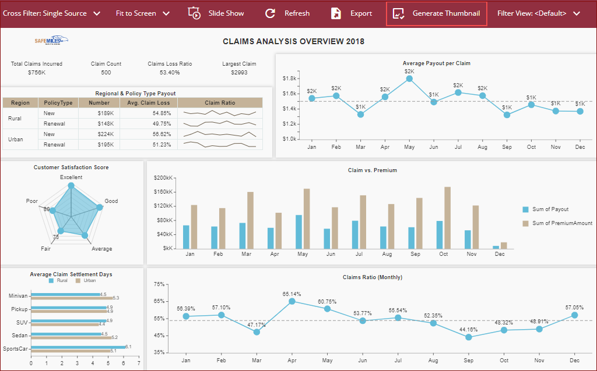Screen dimensions: 597x371
Task: Select the Region column header
Action: click(x=20, y=103)
